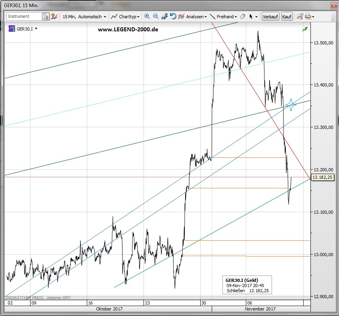This screenshot has width=339, height=316.
Task: Click the zoom out magnifier icon
Action: (155, 17)
